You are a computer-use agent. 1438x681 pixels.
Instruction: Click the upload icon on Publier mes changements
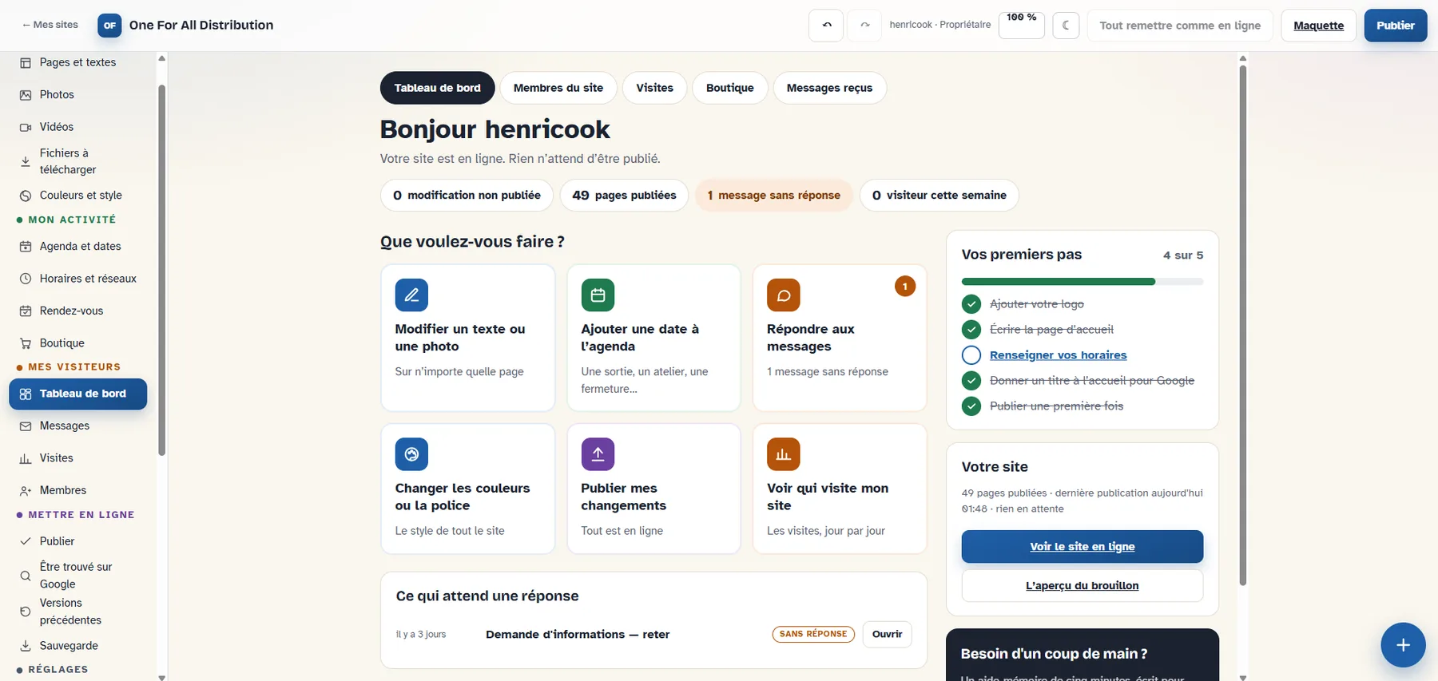pyautogui.click(x=598, y=454)
